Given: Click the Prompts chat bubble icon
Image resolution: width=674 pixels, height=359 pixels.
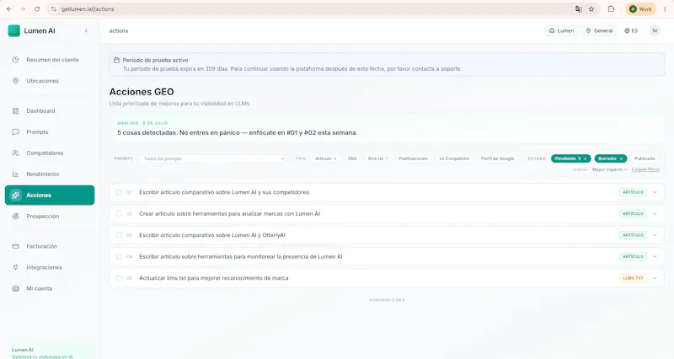Looking at the screenshot, I should tap(15, 132).
